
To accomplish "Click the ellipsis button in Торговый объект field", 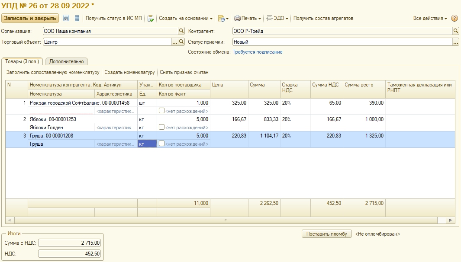I will coord(175,42).
